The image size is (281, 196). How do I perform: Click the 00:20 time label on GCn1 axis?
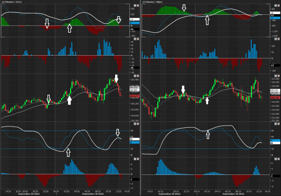(x=56, y=192)
